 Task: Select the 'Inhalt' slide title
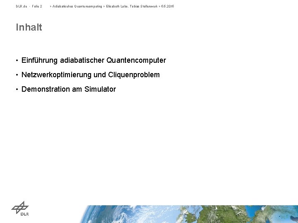(x=29, y=27)
